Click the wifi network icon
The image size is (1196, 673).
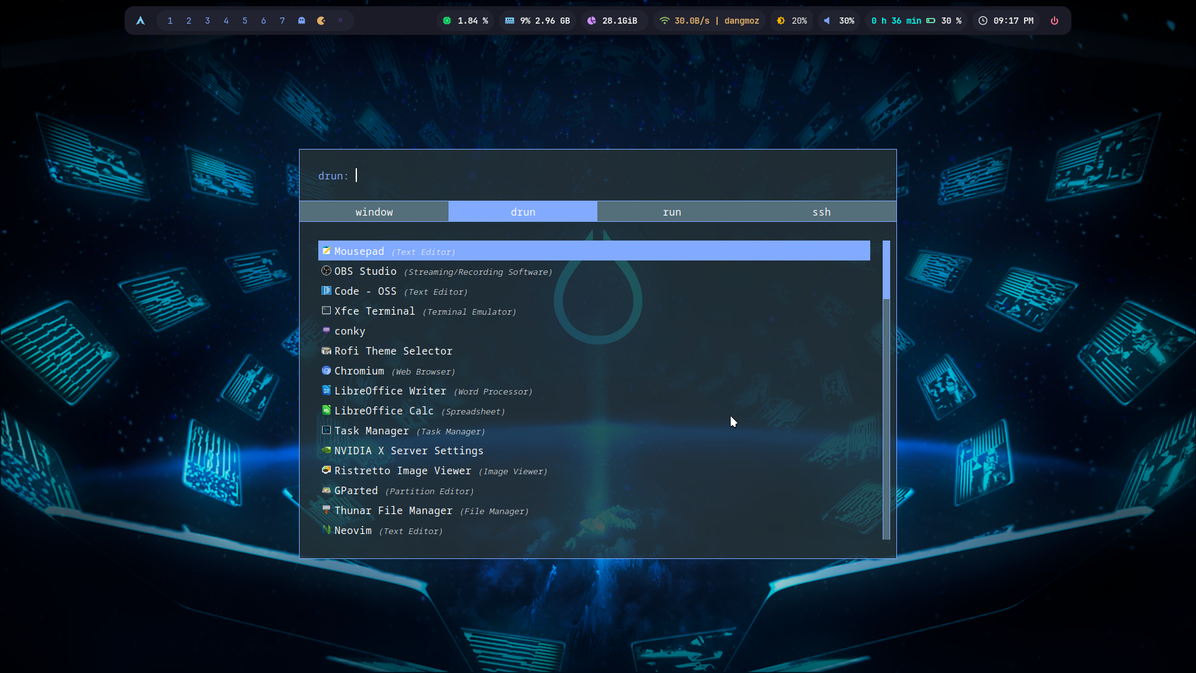pos(665,21)
